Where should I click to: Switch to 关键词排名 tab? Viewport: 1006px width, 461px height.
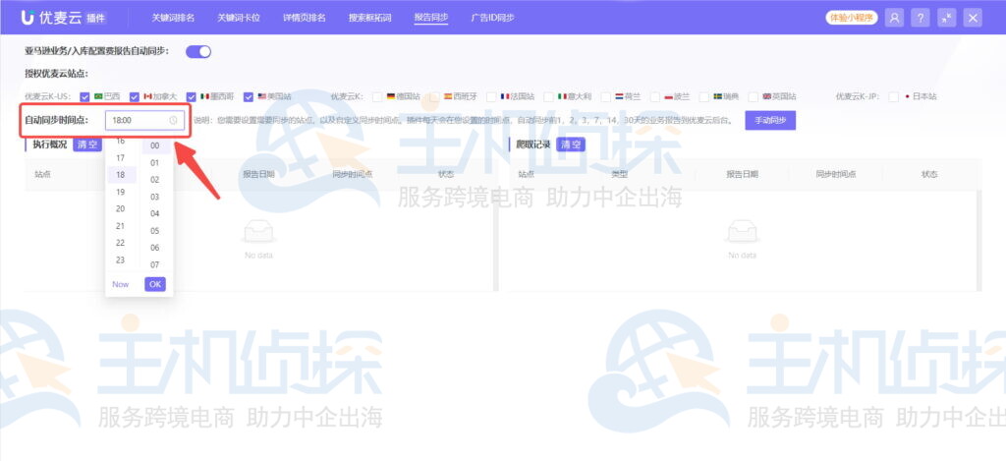coord(173,18)
